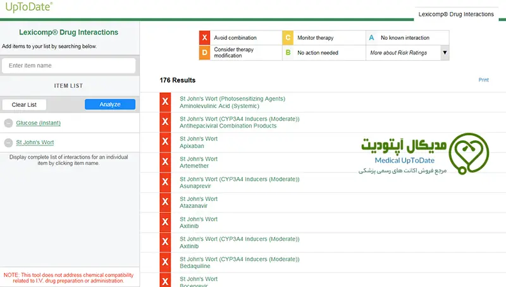
Task: Click the X rating icon beside Artemether
Action: 165,162
